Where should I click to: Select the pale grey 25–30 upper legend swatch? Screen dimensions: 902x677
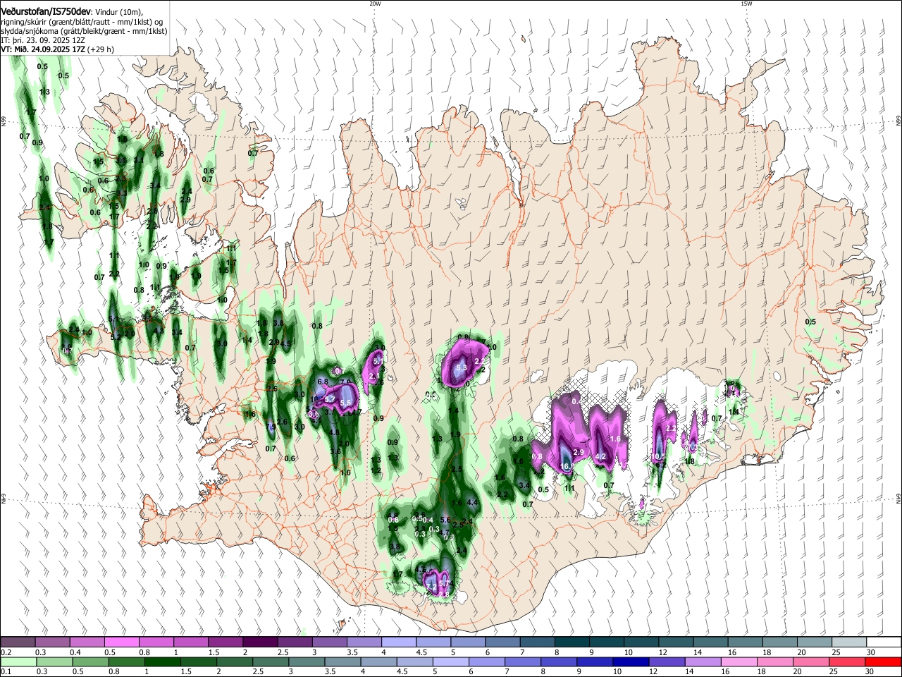pos(848,642)
